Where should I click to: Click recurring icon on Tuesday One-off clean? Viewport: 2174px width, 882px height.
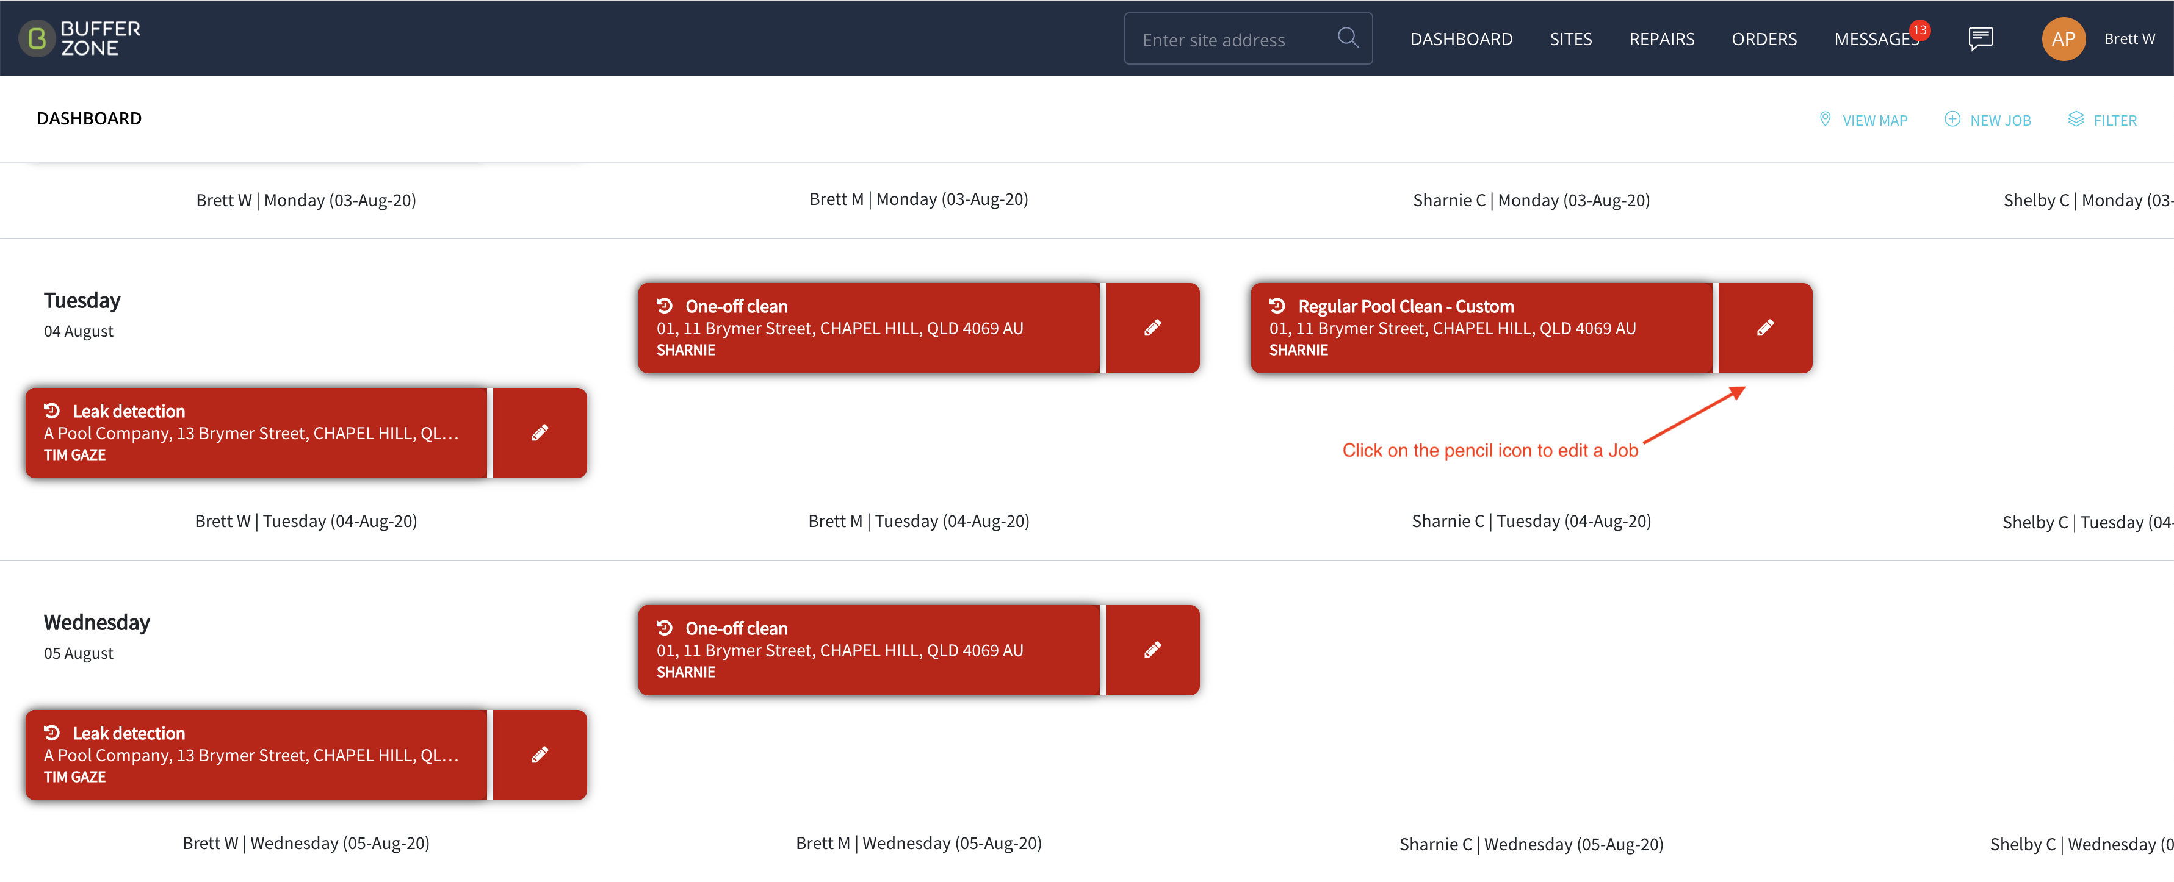point(664,305)
